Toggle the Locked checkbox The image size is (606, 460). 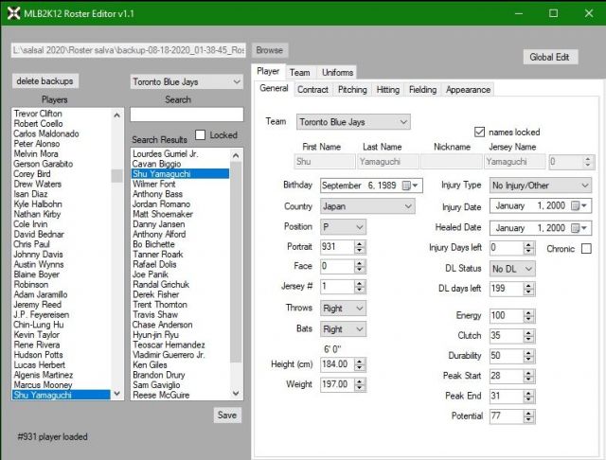(x=200, y=134)
